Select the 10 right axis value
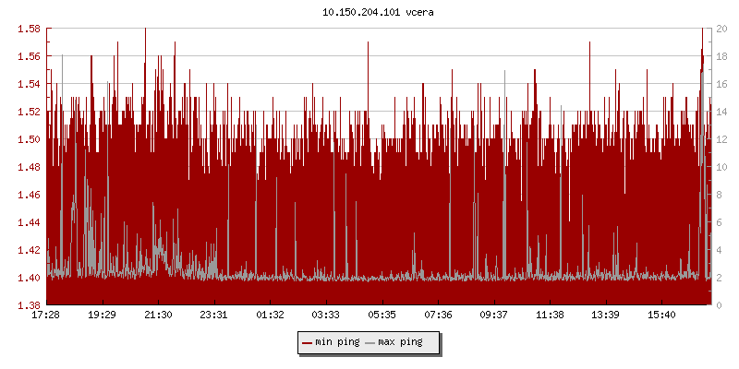The height and width of the screenshot is (369, 739). (x=723, y=167)
